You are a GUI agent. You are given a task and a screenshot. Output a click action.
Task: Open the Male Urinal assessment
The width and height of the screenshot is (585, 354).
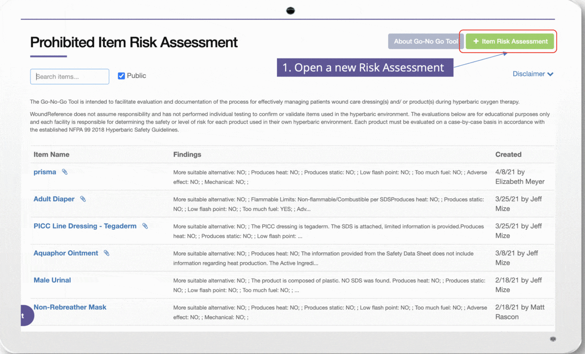52,279
